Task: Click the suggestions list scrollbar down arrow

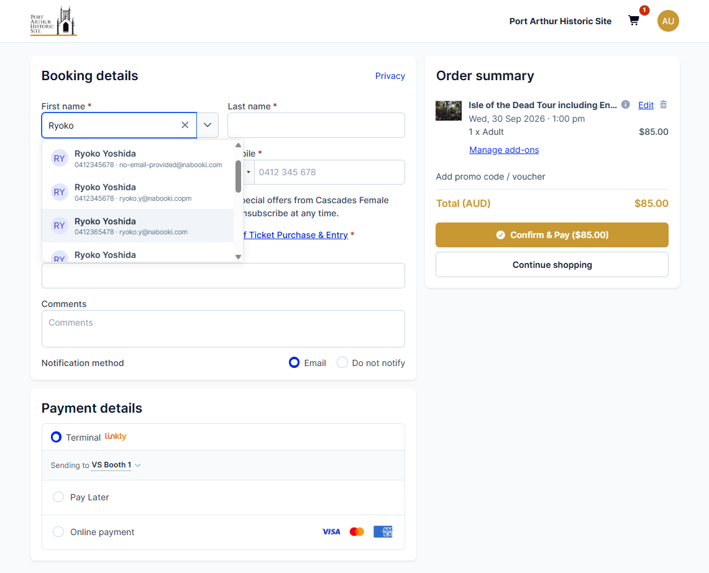Action: (238, 257)
